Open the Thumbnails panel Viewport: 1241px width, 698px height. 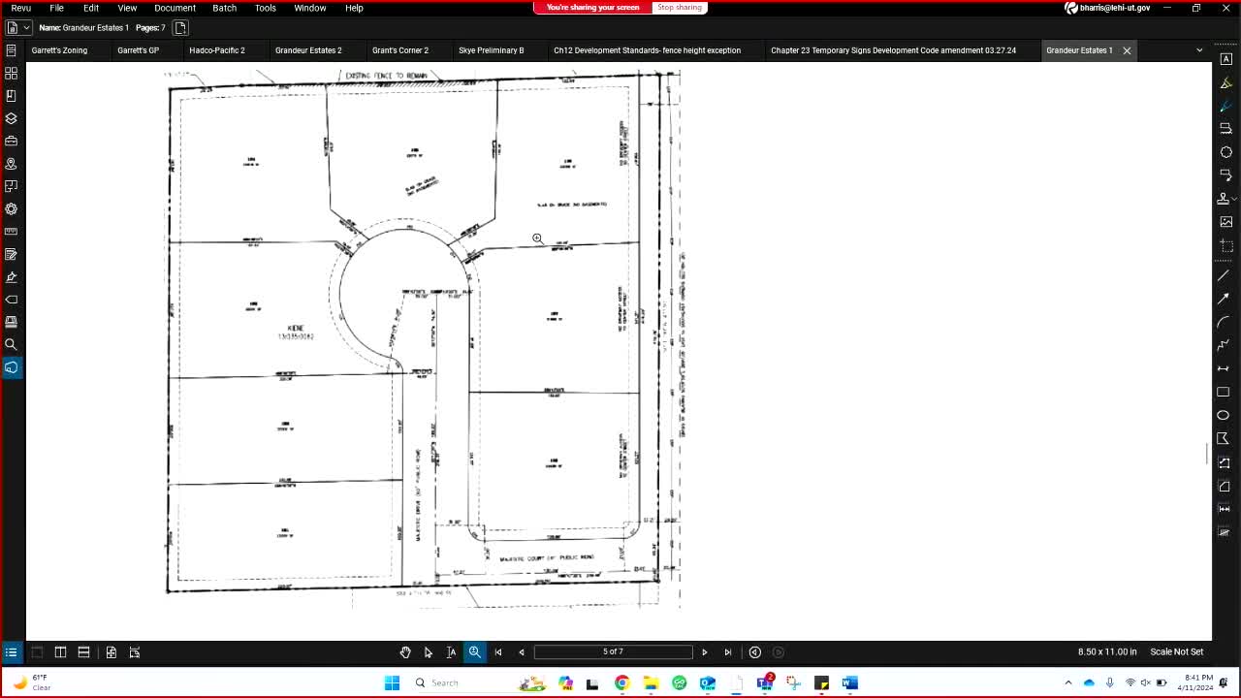tap(12, 73)
